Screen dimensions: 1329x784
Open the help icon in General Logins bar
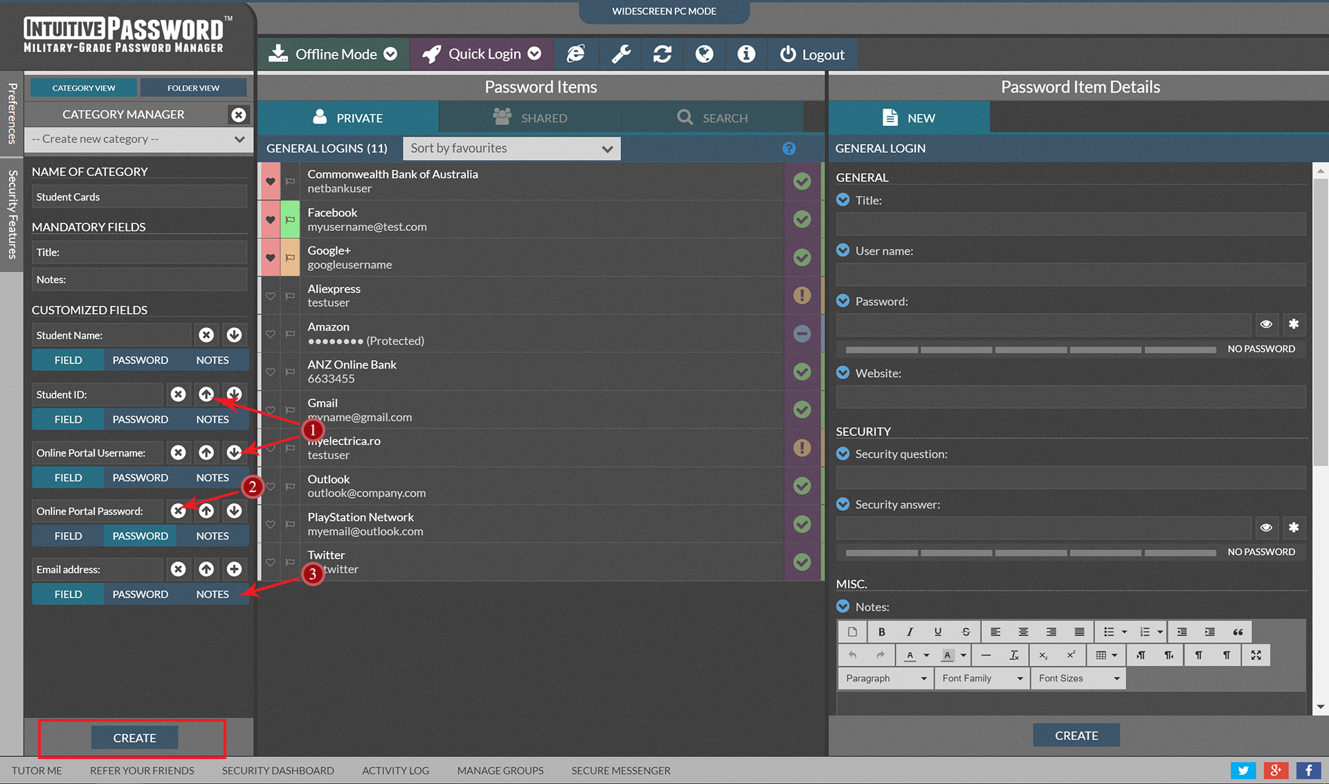click(788, 148)
